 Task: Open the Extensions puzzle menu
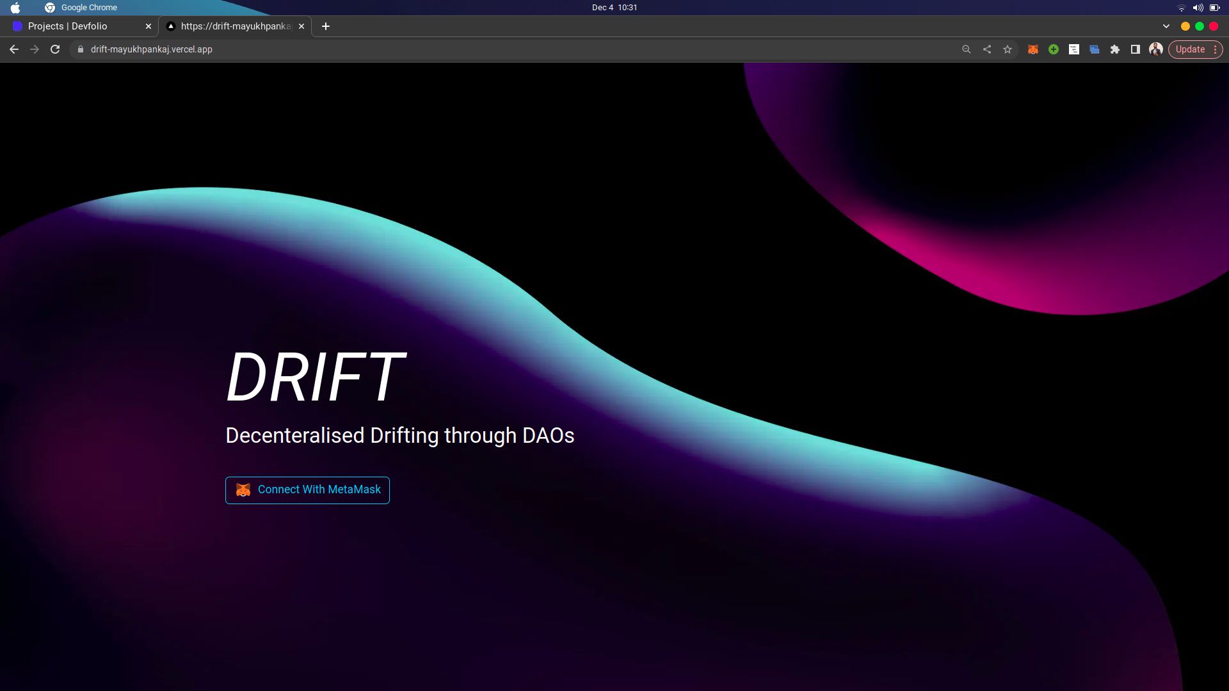1115,49
